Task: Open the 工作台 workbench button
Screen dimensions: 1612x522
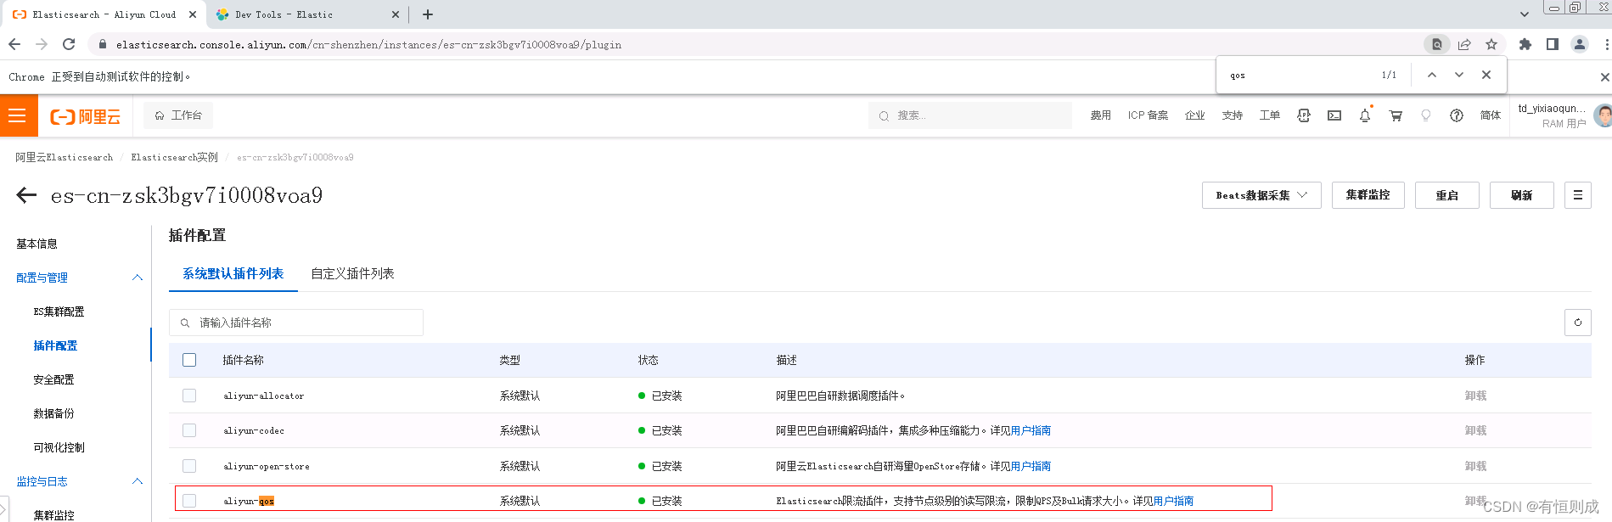Action: 178,115
